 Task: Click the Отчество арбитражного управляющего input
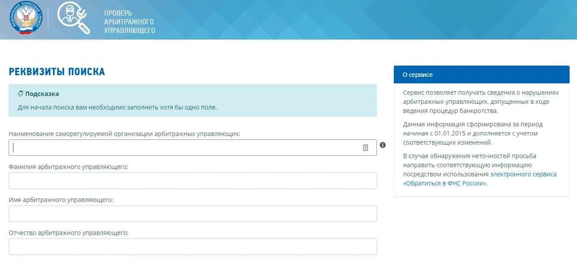193,247
